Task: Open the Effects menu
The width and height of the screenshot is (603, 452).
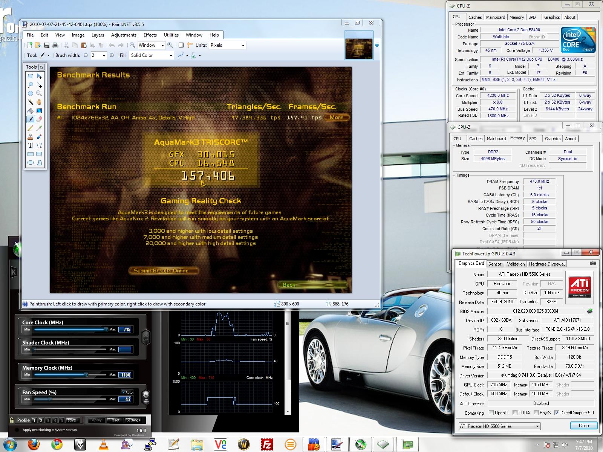Action: (x=150, y=35)
